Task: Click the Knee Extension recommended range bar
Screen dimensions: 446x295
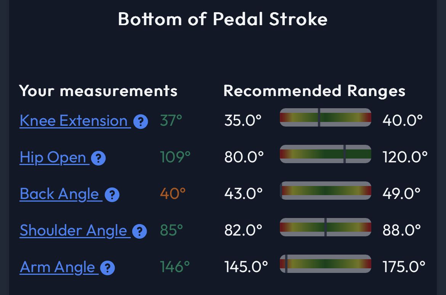Action: pos(325,117)
